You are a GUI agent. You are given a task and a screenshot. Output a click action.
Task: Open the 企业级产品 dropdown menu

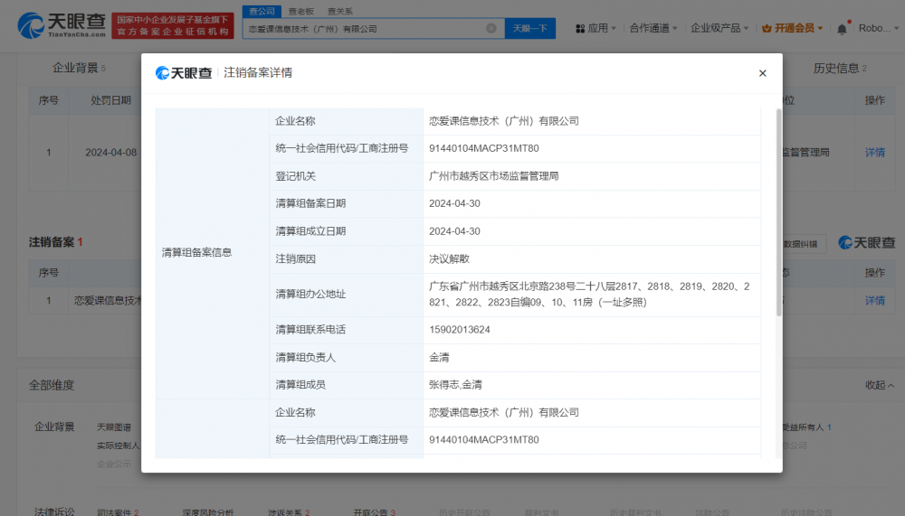click(719, 28)
